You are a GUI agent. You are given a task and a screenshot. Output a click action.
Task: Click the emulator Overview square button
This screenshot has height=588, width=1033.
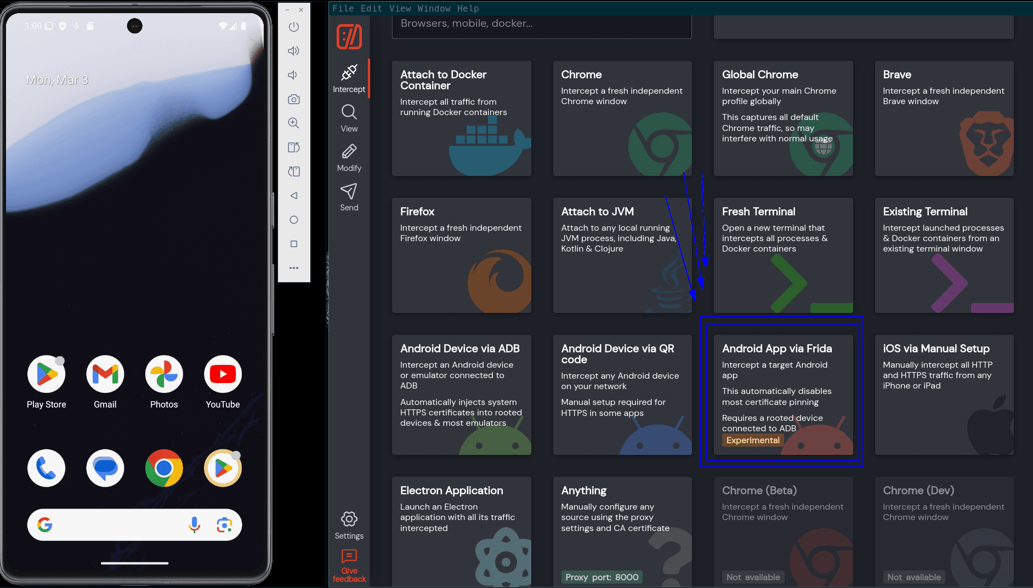pyautogui.click(x=294, y=244)
